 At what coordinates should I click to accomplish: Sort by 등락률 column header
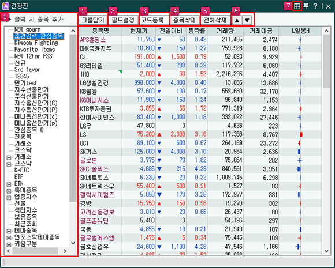click(x=197, y=31)
